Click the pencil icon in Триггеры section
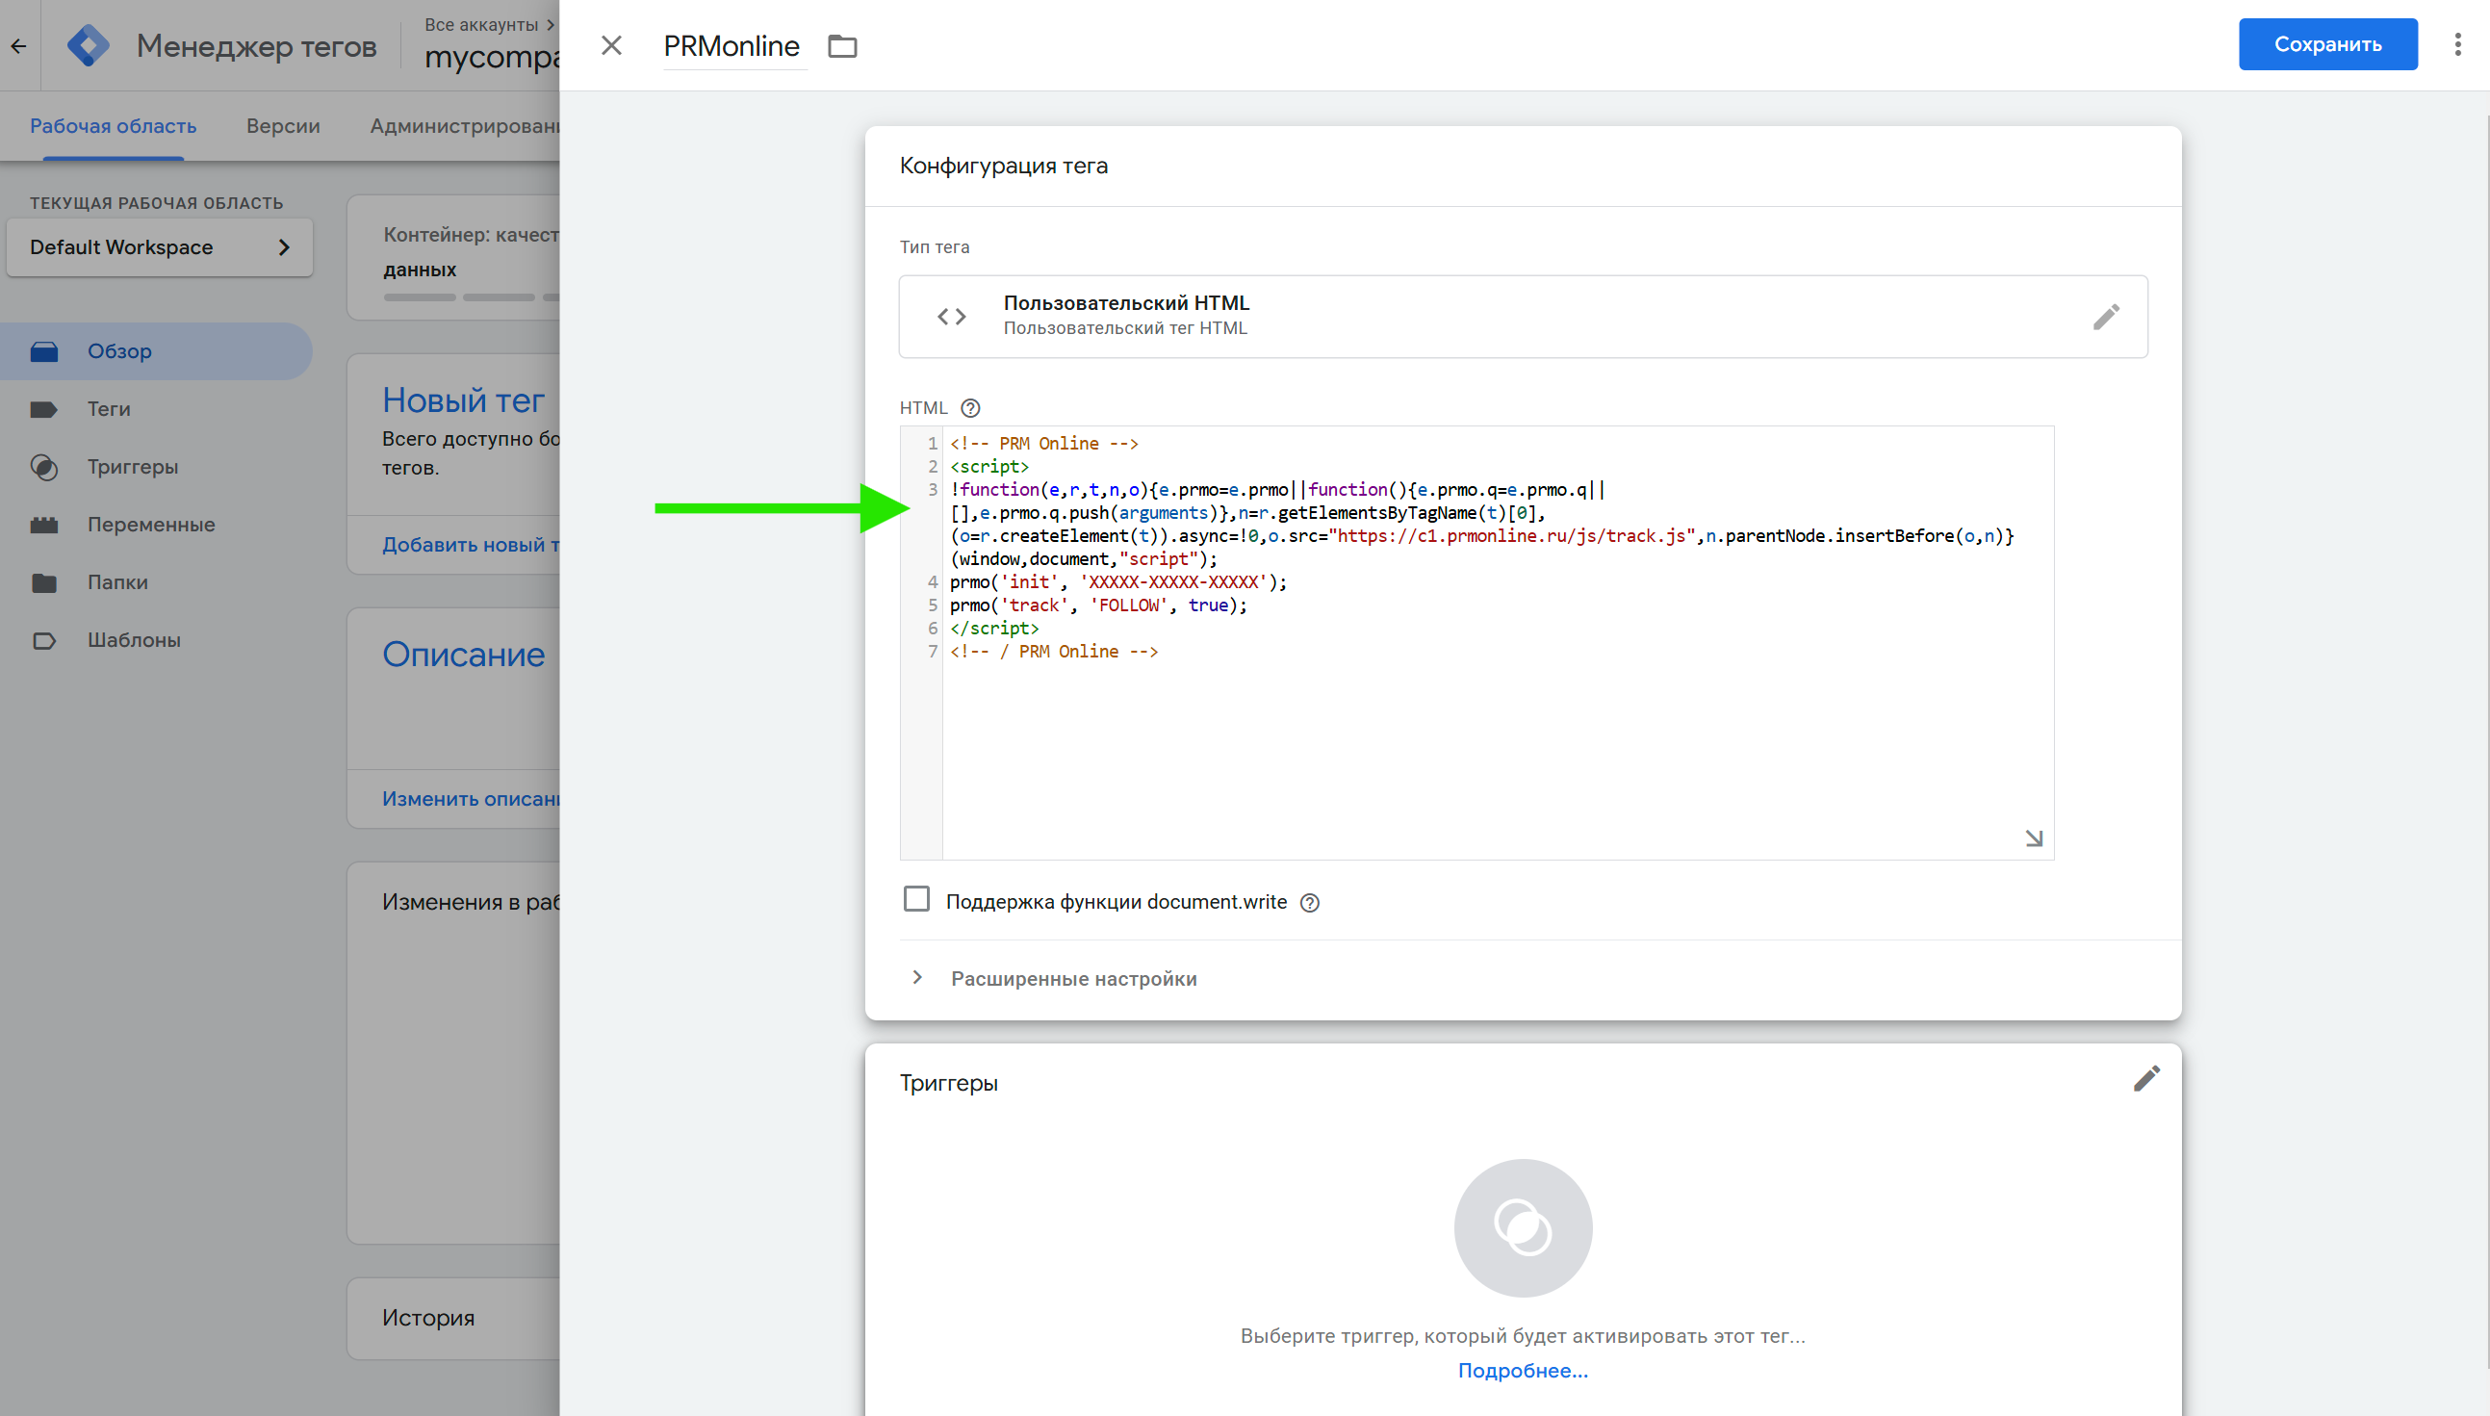Image resolution: width=2490 pixels, height=1416 pixels. point(2145,1078)
